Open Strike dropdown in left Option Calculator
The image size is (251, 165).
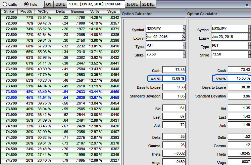184,54
